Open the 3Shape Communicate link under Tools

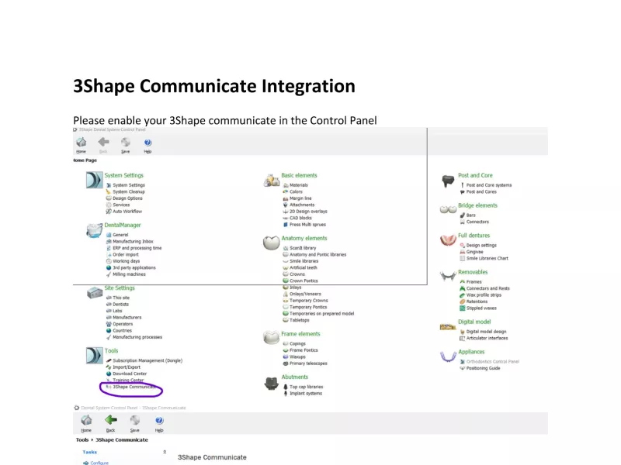pyautogui.click(x=134, y=387)
